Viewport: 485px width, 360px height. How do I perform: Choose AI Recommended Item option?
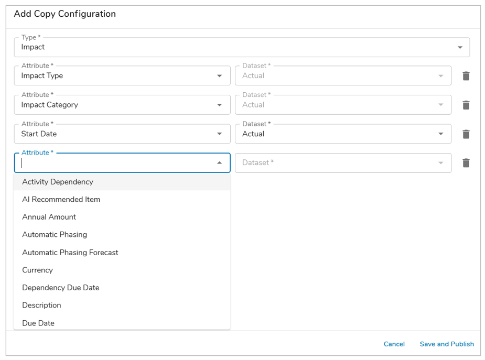point(61,200)
